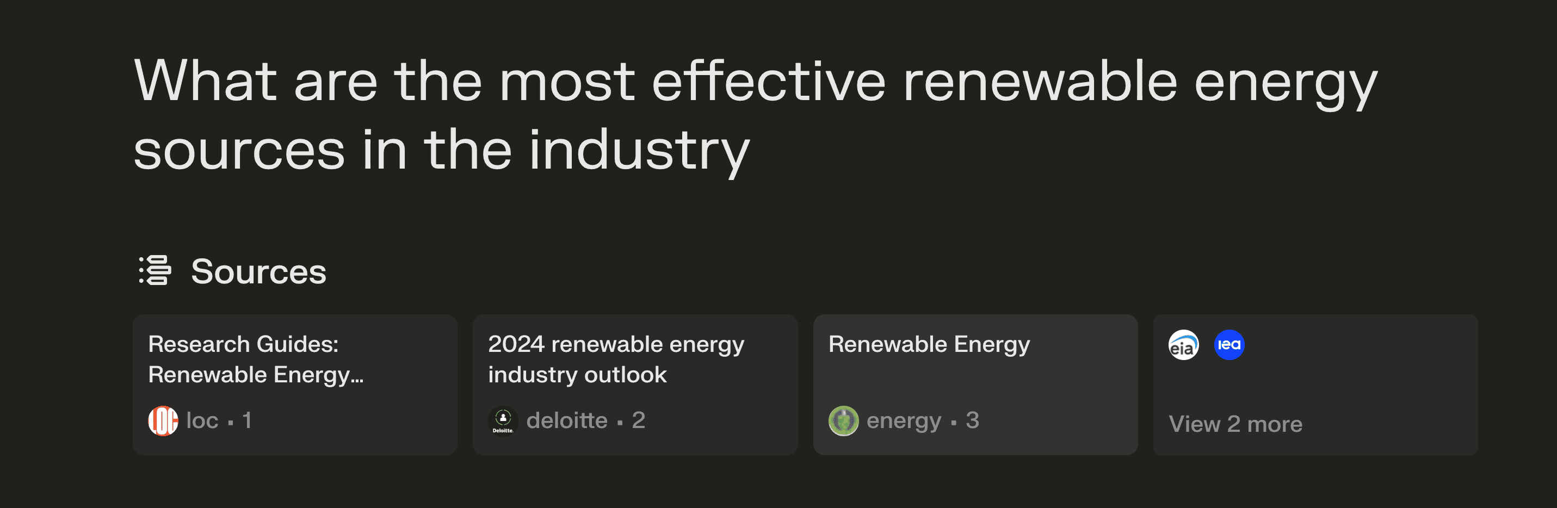Expand View 2 more sources
The width and height of the screenshot is (1557, 508).
[1235, 424]
